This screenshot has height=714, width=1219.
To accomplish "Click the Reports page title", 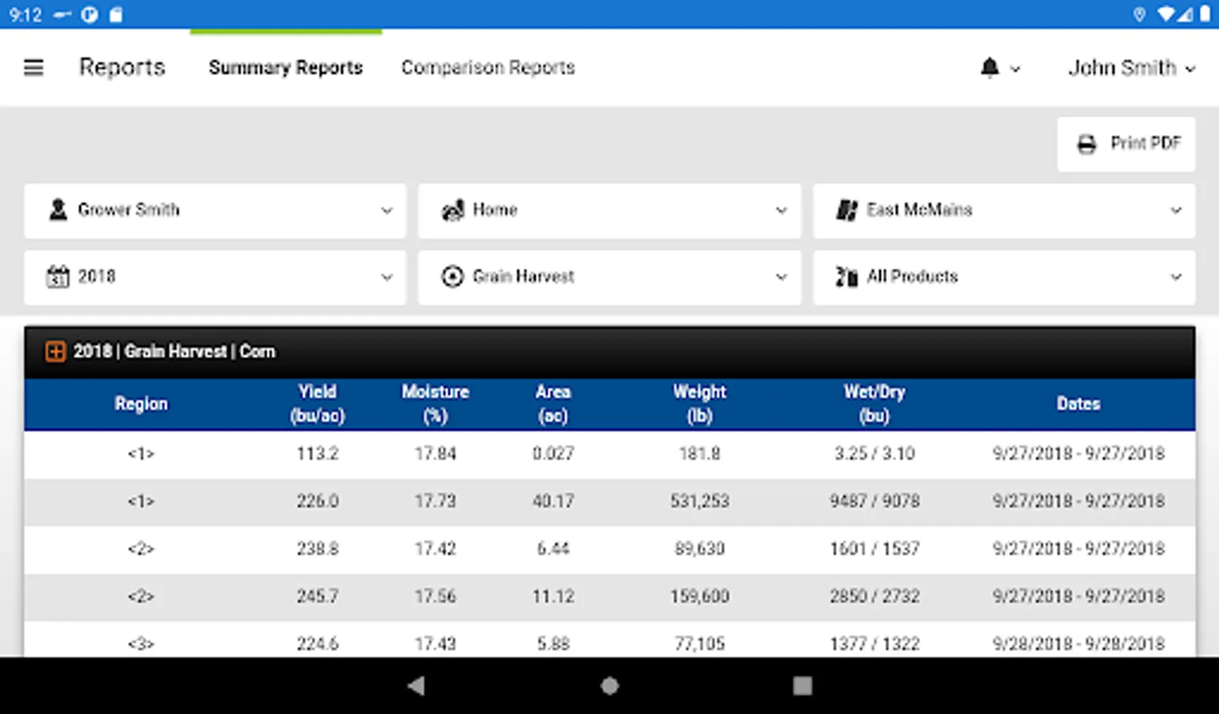I will [122, 67].
